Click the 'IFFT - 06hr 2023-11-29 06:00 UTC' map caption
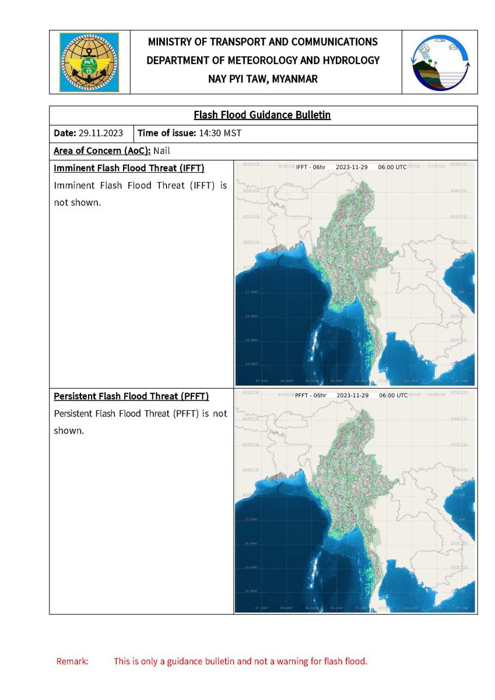This screenshot has height=700, width=495. [x=351, y=167]
